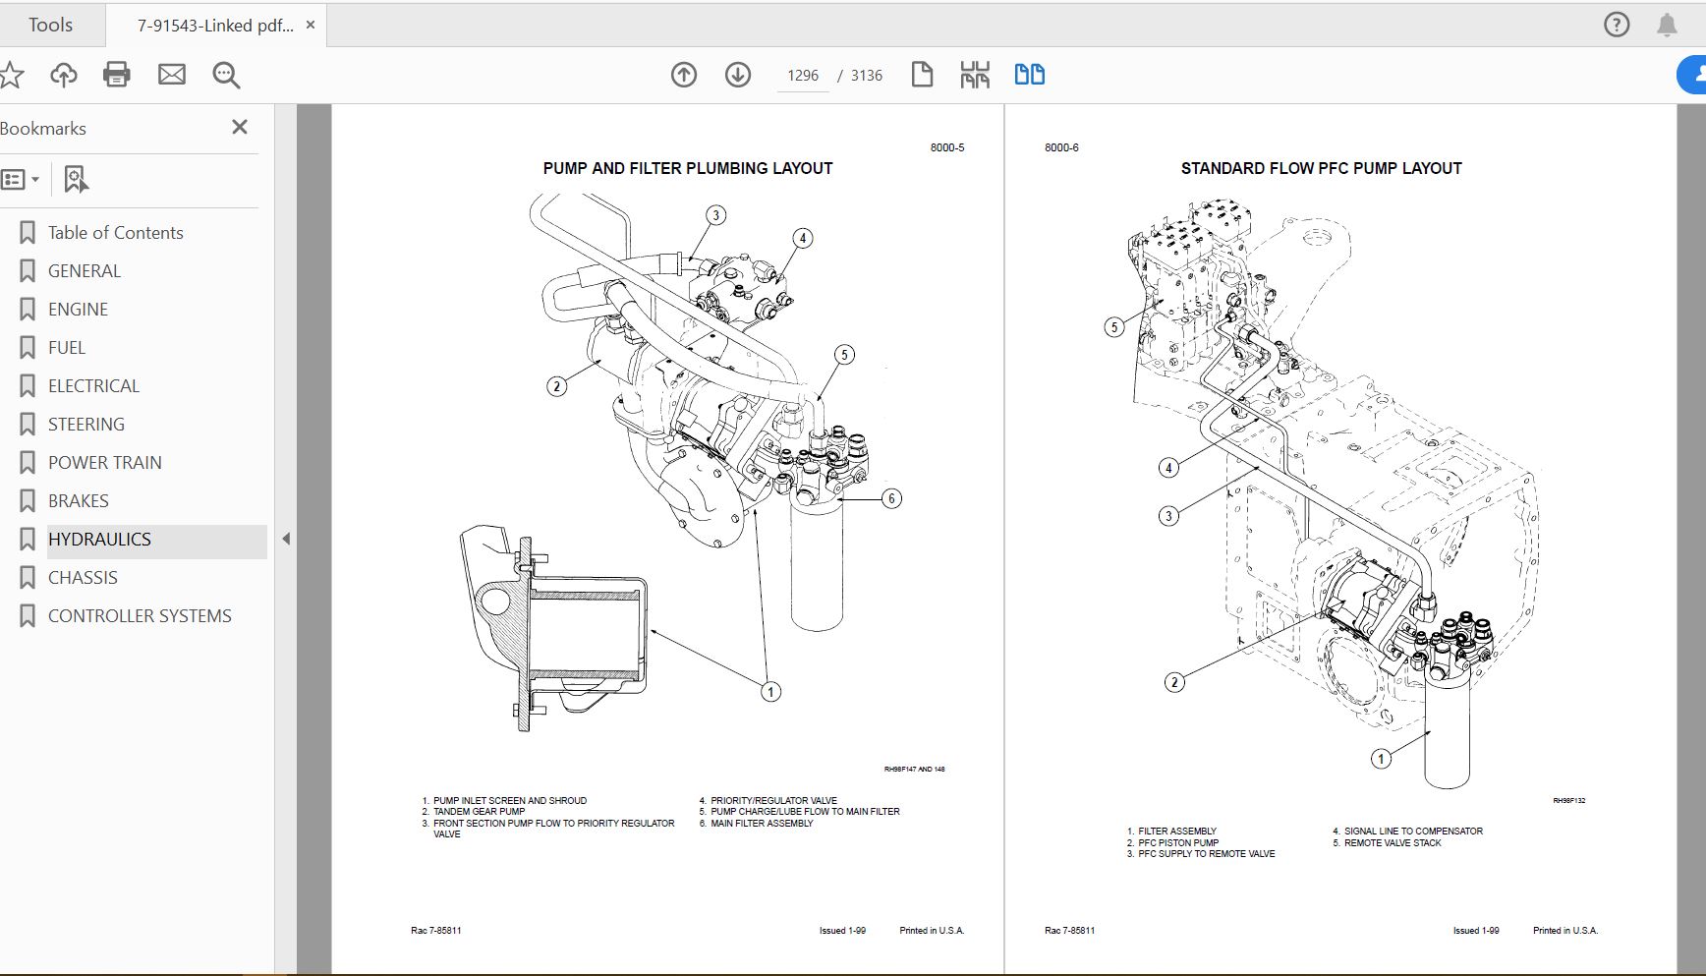
Task: Save document to Adobe cloud
Action: (x=63, y=74)
